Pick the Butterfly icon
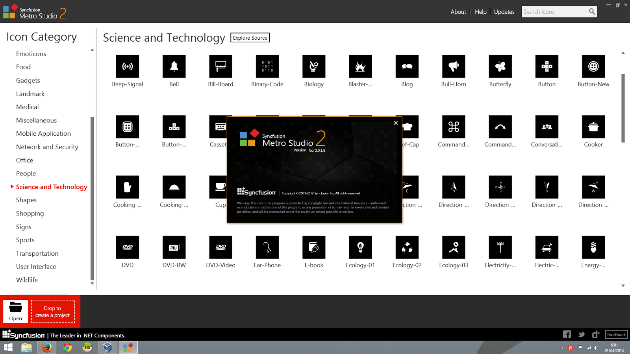The image size is (630, 354). point(500,66)
